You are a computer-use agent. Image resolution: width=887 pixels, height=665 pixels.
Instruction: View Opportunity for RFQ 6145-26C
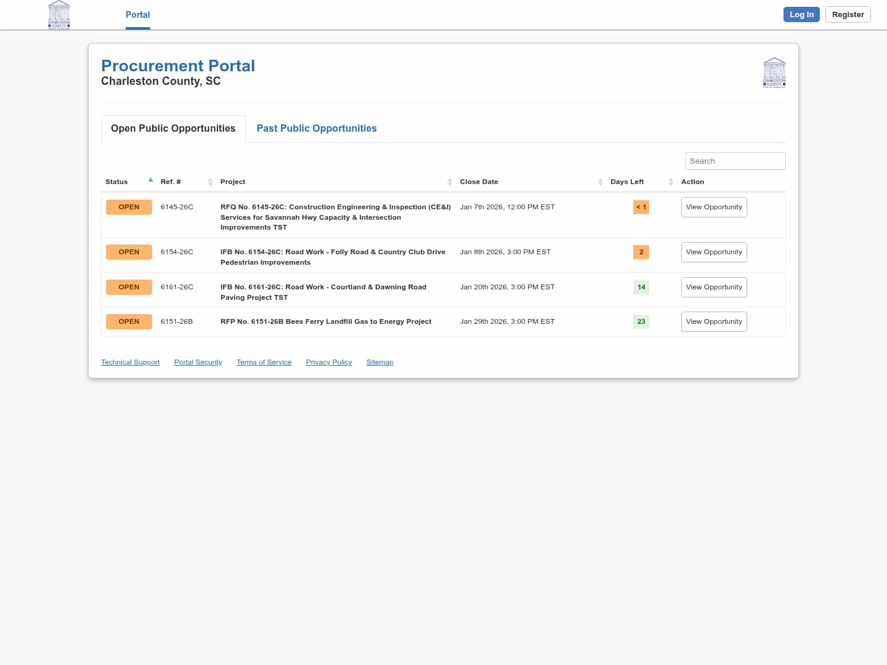pyautogui.click(x=714, y=207)
